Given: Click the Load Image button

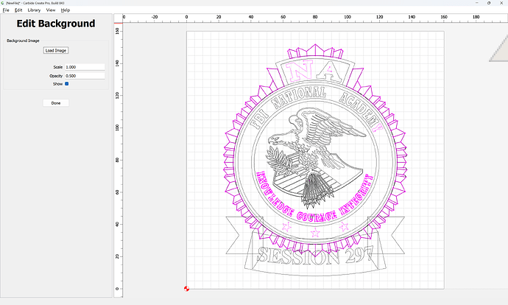Looking at the screenshot, I should coord(56,51).
